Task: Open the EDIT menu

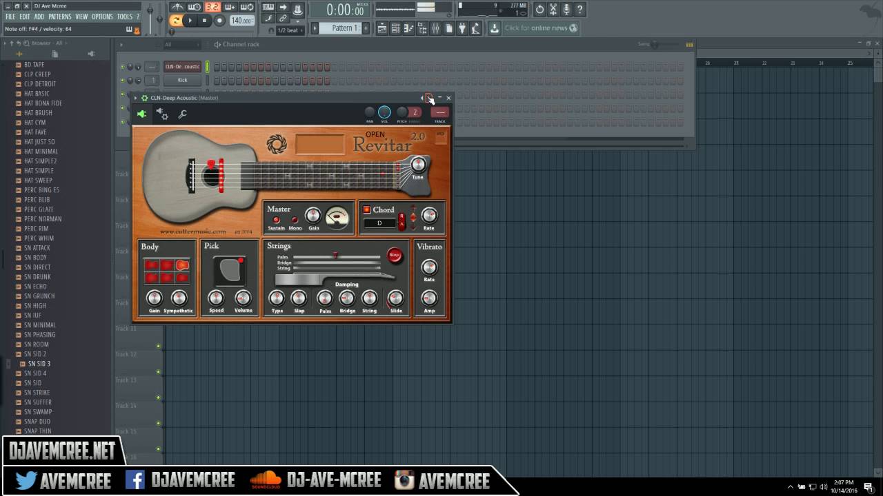Action: coord(25,17)
